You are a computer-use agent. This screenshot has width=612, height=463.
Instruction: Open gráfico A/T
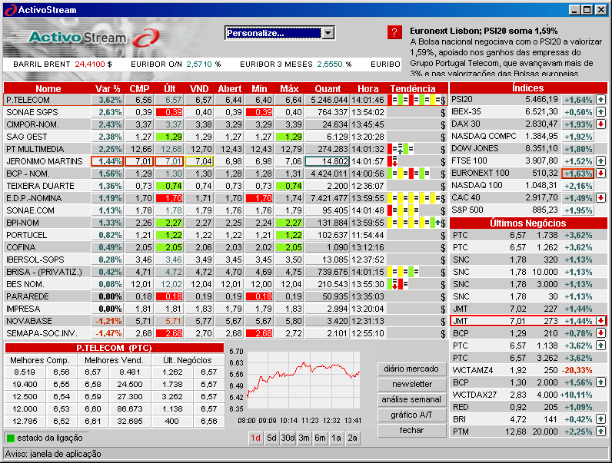(x=412, y=415)
